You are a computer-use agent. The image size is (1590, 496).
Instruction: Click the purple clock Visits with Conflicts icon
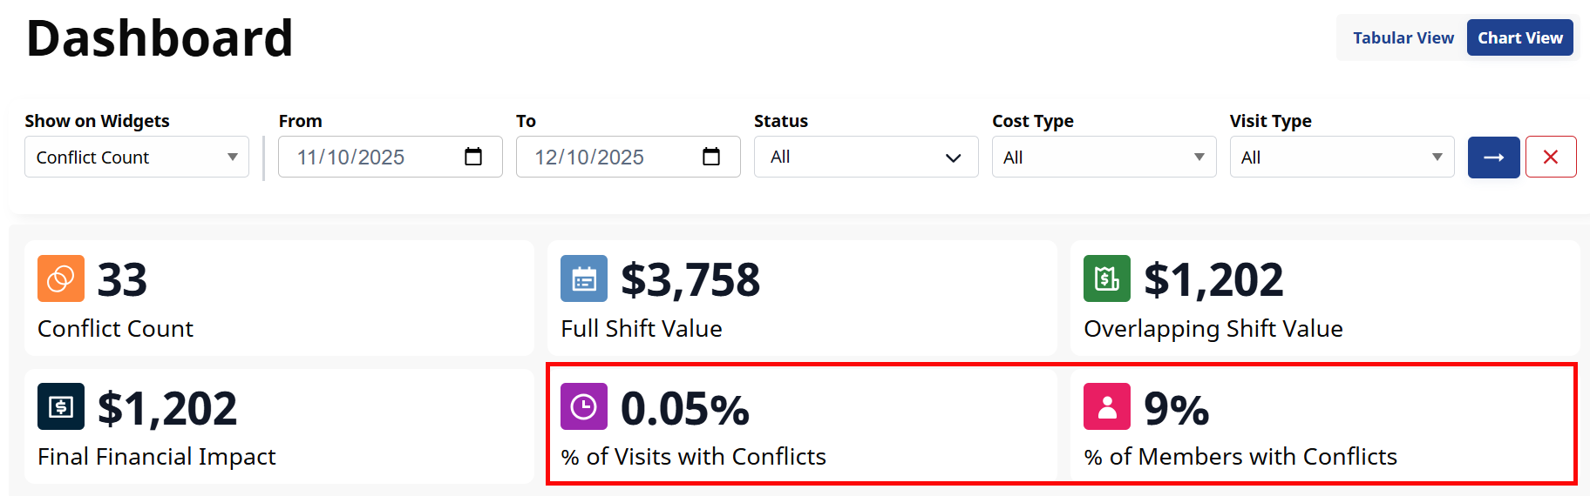[584, 406]
